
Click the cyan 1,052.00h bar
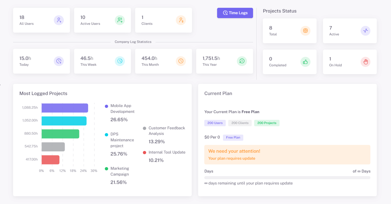coord(64,121)
